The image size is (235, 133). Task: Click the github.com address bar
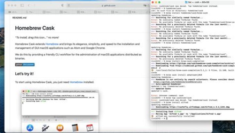pos(108,6)
